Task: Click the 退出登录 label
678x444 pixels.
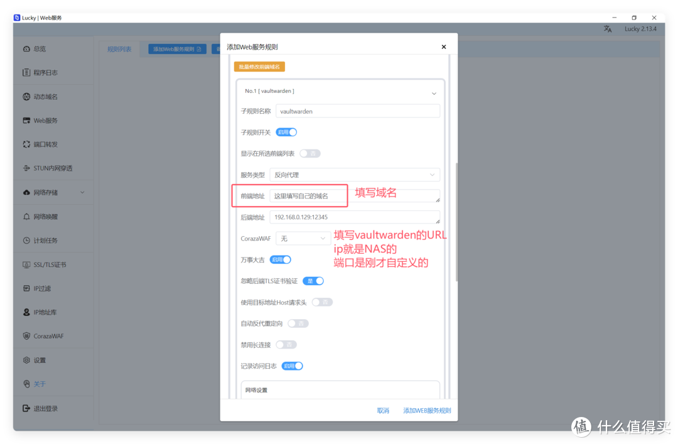Action: [45, 408]
